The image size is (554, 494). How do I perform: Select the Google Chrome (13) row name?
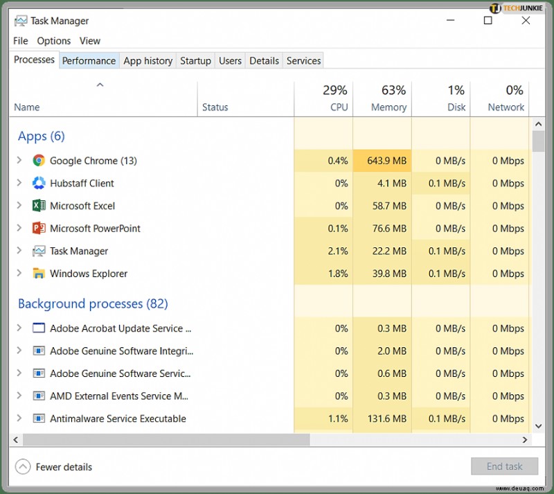[x=93, y=161]
